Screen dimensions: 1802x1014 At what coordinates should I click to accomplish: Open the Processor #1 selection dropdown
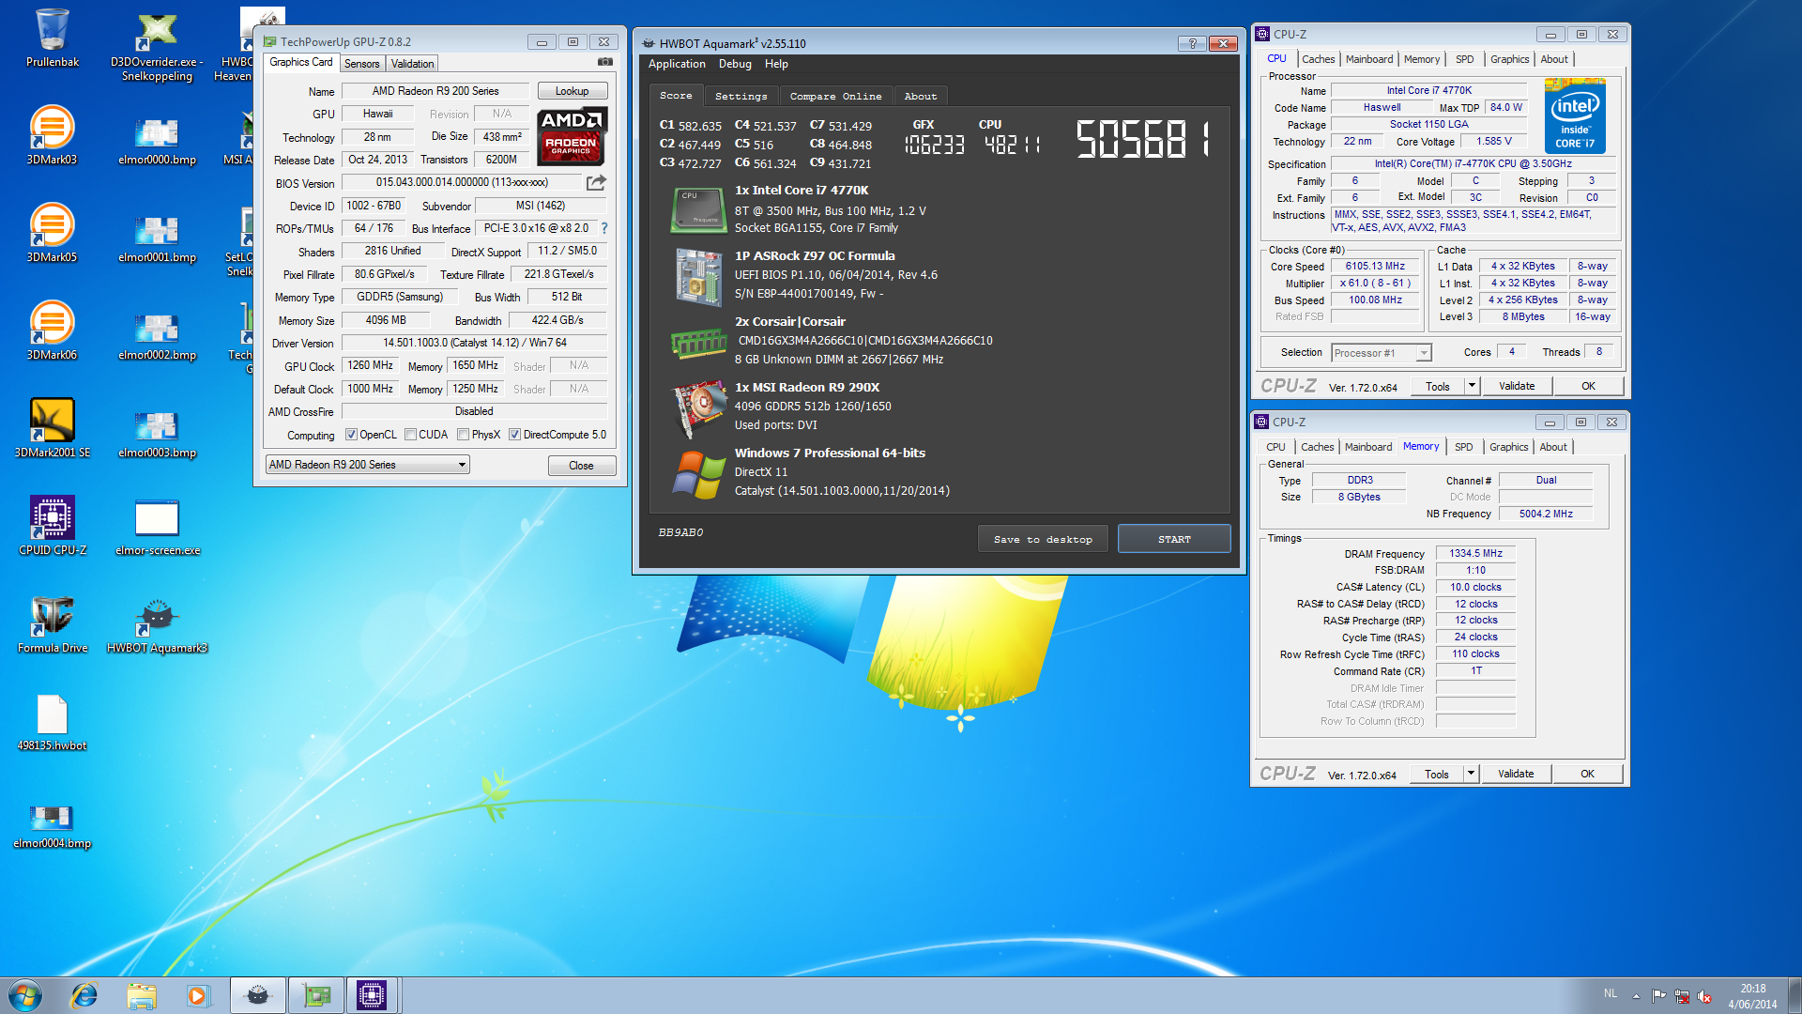1381,353
